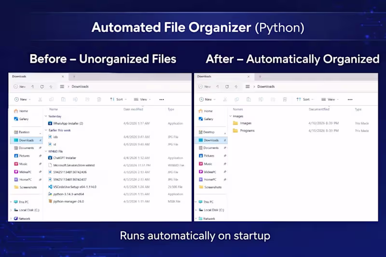
Task: Select Music in left window sidebar
Action: [x=26, y=164]
